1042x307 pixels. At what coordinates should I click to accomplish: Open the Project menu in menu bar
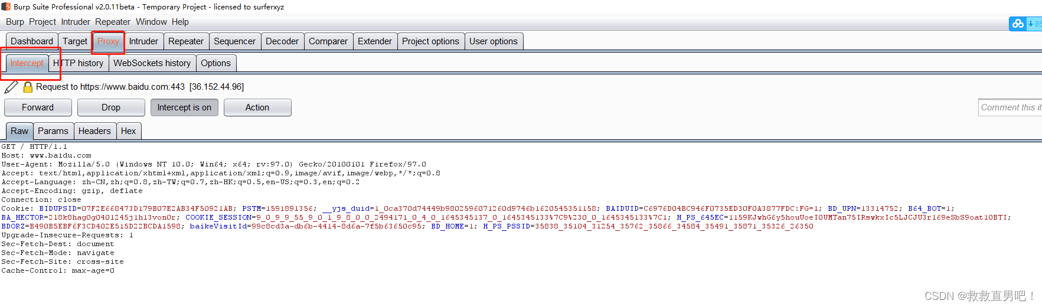click(43, 22)
